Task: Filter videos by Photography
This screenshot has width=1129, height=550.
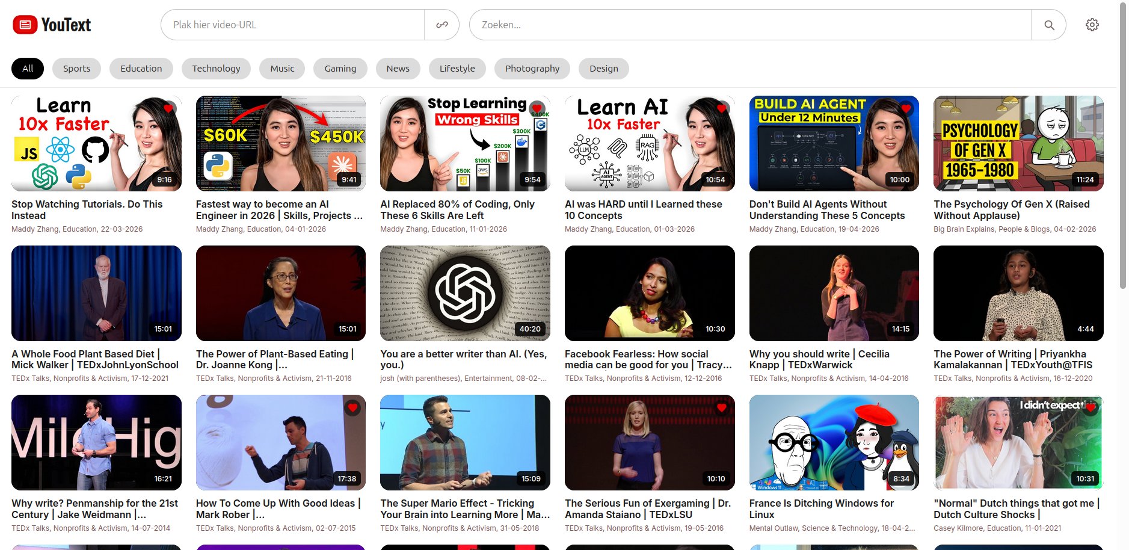Action: click(x=532, y=69)
